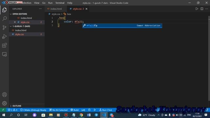This screenshot has width=210, height=118.
Task: Open Telegram from taskbar
Action: [96, 115]
